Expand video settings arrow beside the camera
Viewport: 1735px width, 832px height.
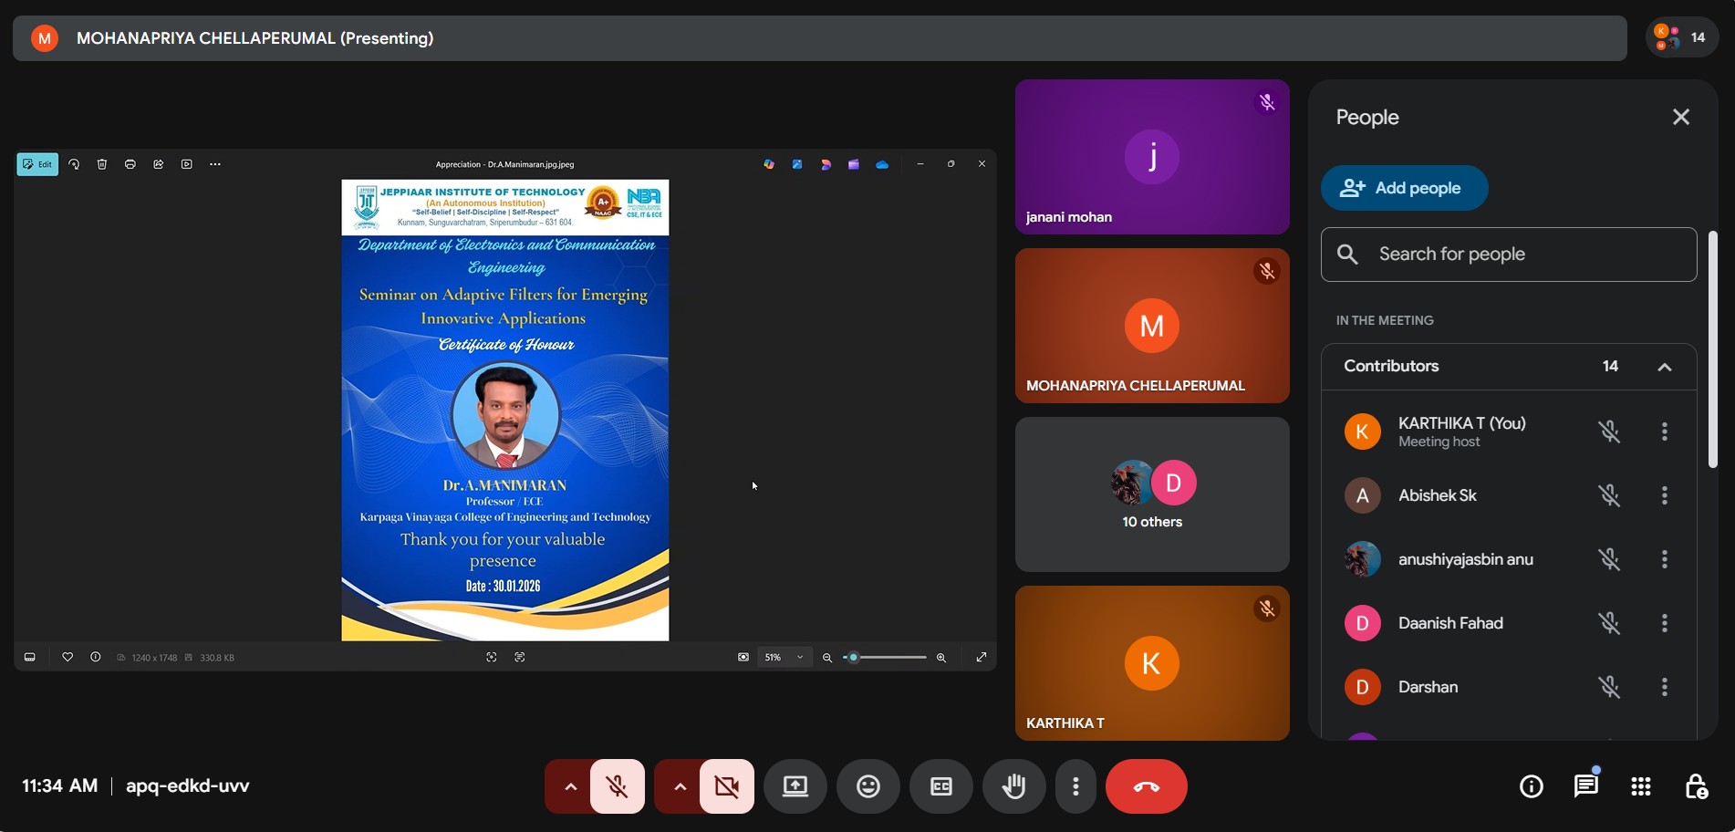tap(680, 786)
